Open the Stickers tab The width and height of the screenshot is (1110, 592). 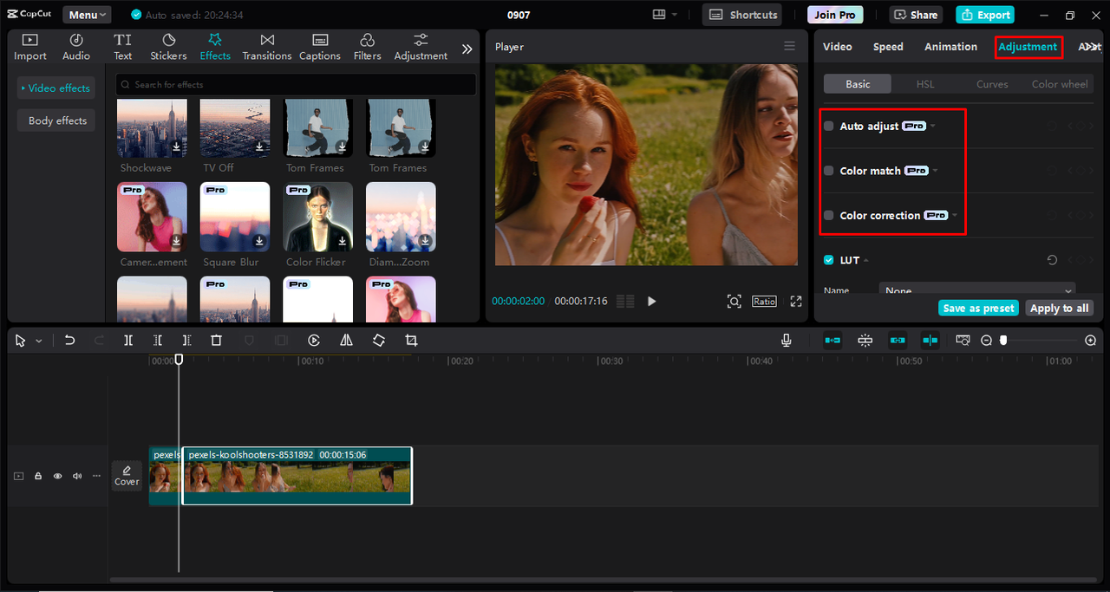coord(168,47)
